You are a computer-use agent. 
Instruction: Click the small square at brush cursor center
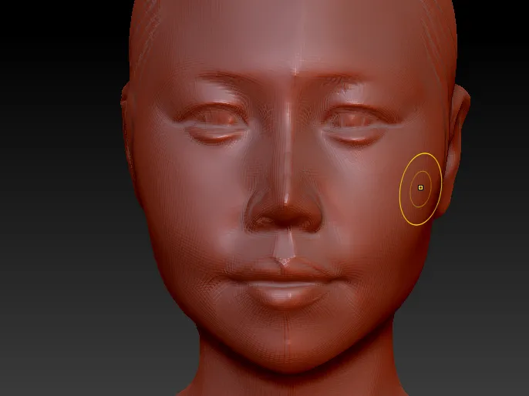click(420, 188)
